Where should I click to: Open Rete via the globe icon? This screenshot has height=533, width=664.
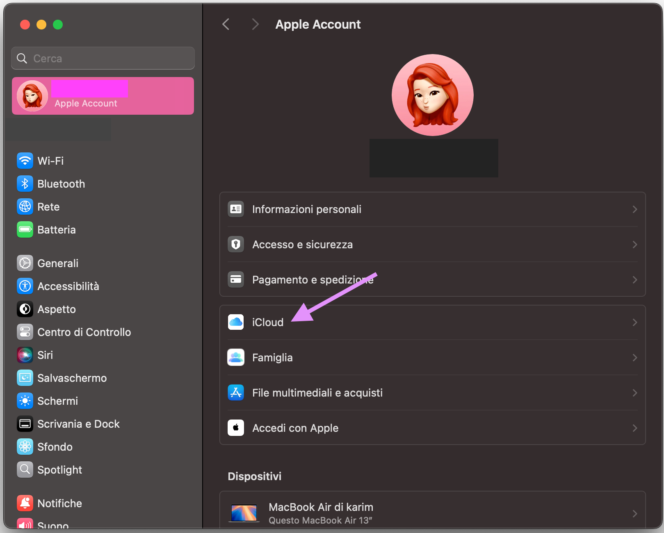coord(25,206)
